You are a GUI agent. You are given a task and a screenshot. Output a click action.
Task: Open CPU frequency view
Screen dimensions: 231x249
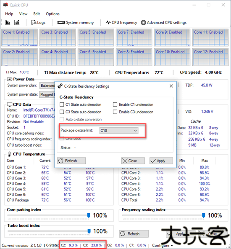point(121,23)
